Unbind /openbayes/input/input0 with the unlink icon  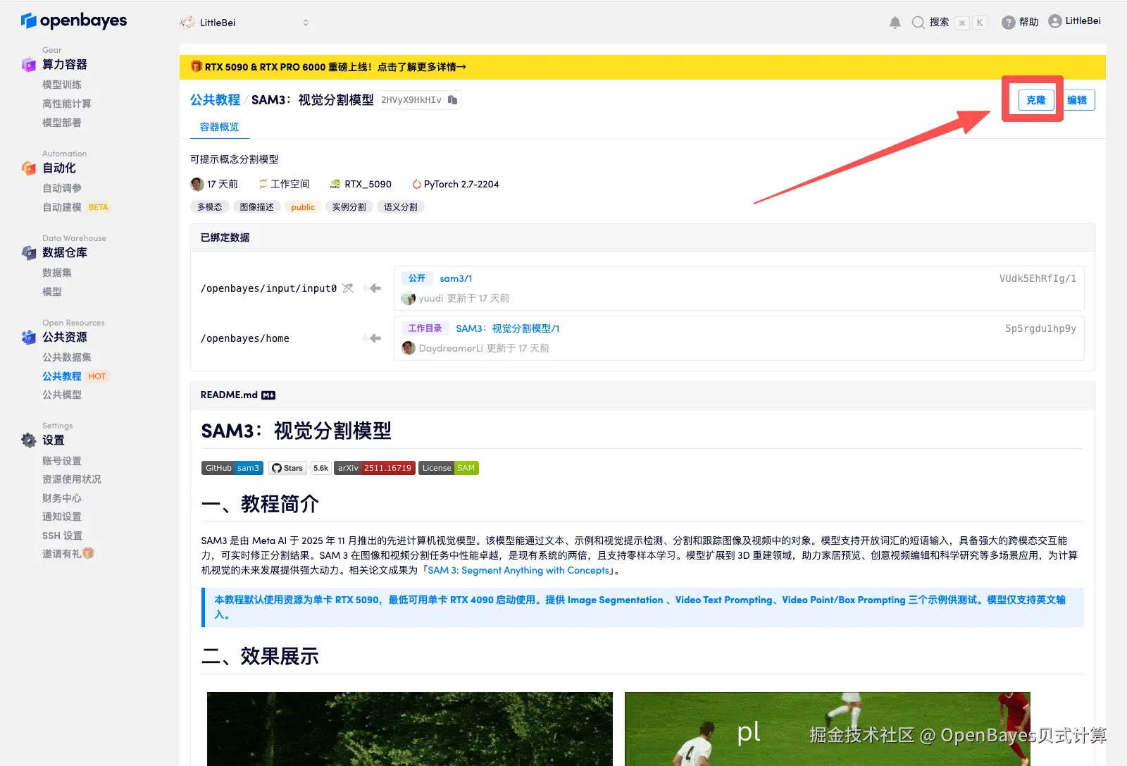coord(347,288)
